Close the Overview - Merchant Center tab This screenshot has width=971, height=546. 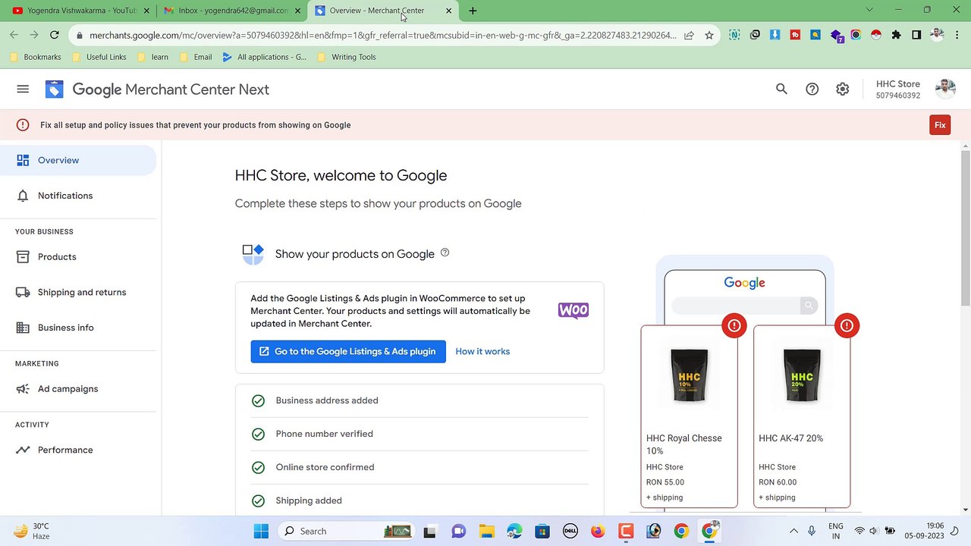tap(449, 11)
